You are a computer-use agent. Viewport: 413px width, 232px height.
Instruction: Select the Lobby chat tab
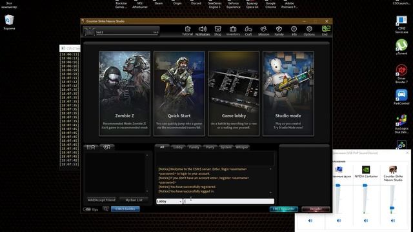tap(178, 147)
